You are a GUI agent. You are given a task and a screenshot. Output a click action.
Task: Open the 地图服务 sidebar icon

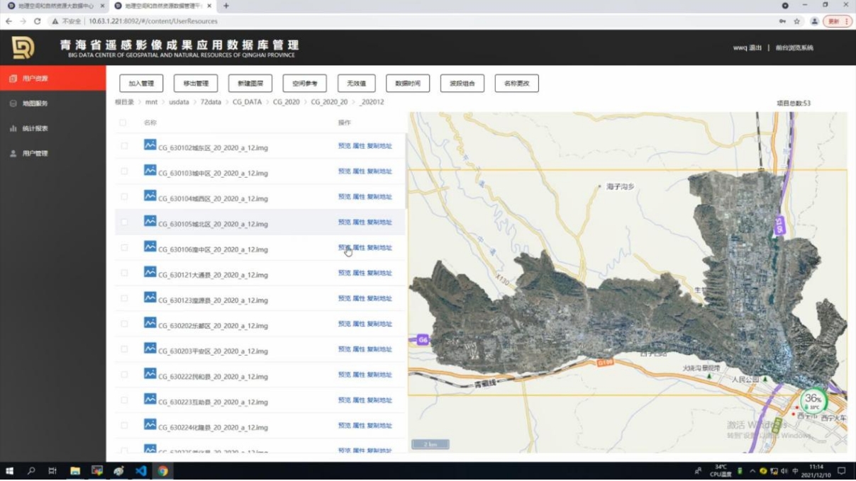coord(13,103)
